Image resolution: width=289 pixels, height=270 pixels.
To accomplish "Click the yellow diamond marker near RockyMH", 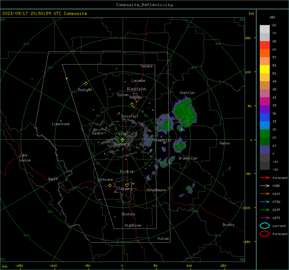I will point(86,84).
